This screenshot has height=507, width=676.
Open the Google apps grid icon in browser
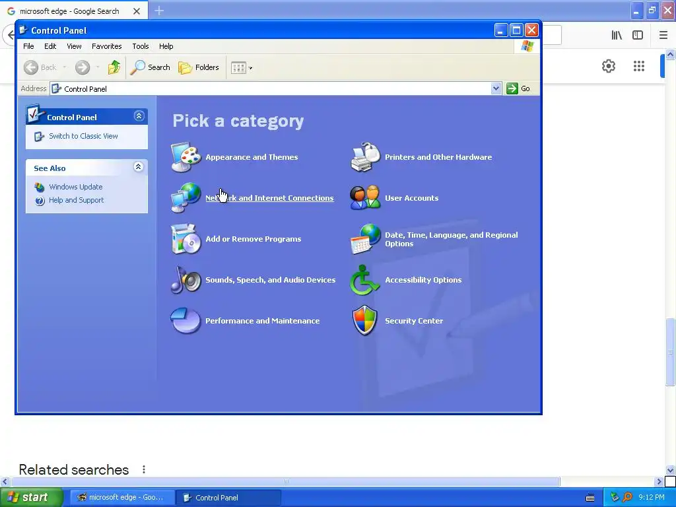click(639, 66)
